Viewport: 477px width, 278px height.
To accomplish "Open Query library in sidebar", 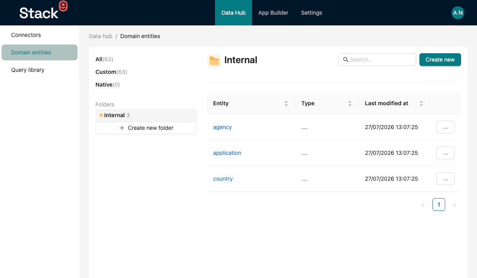I will (x=39, y=70).
